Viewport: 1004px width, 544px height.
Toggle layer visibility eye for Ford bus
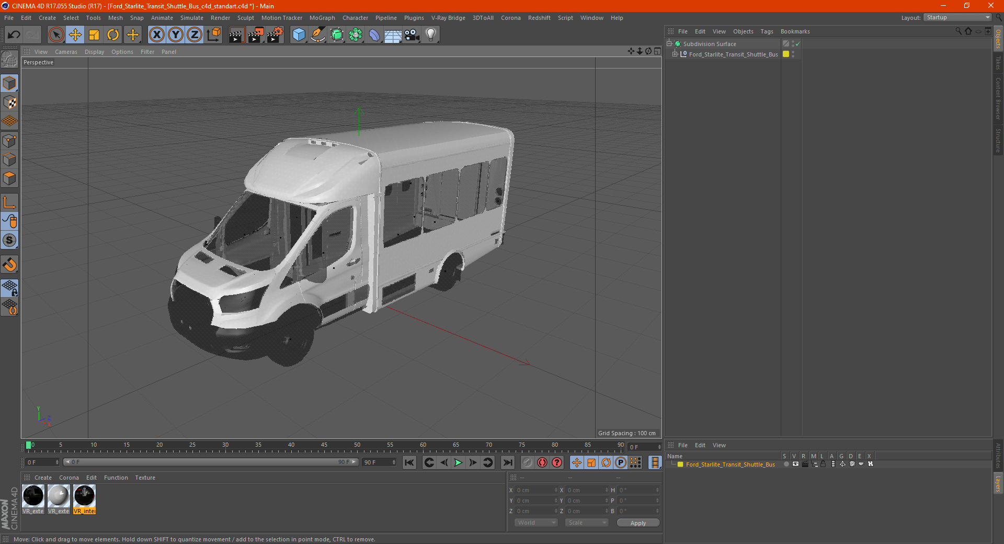click(795, 464)
